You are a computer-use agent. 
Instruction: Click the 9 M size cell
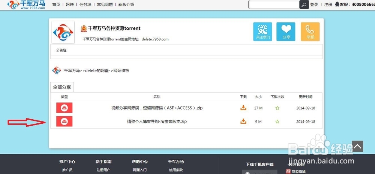pos(258,121)
